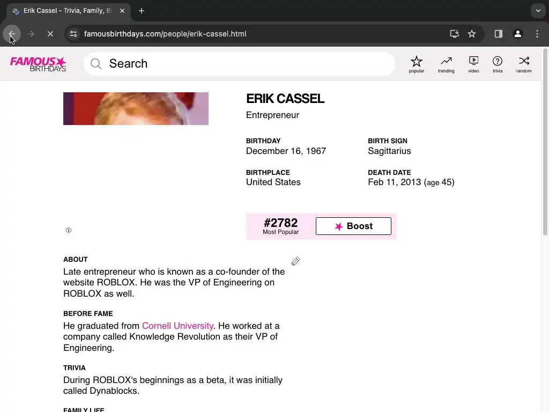This screenshot has width=549, height=412.
Task: Open the trending page
Action: [446, 64]
